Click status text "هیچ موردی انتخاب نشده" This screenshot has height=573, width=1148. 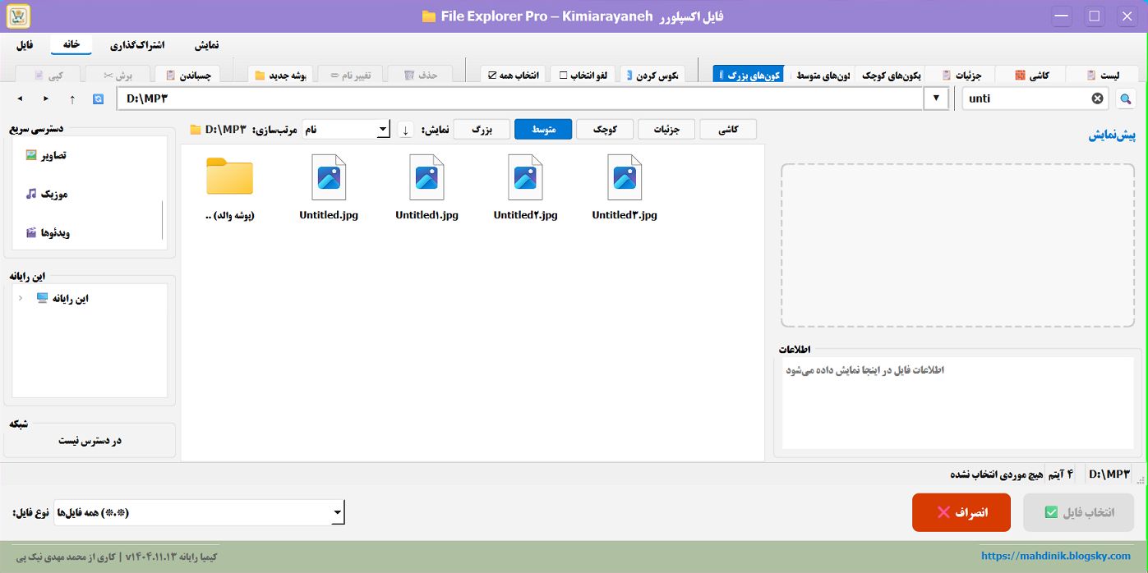[x=996, y=474]
